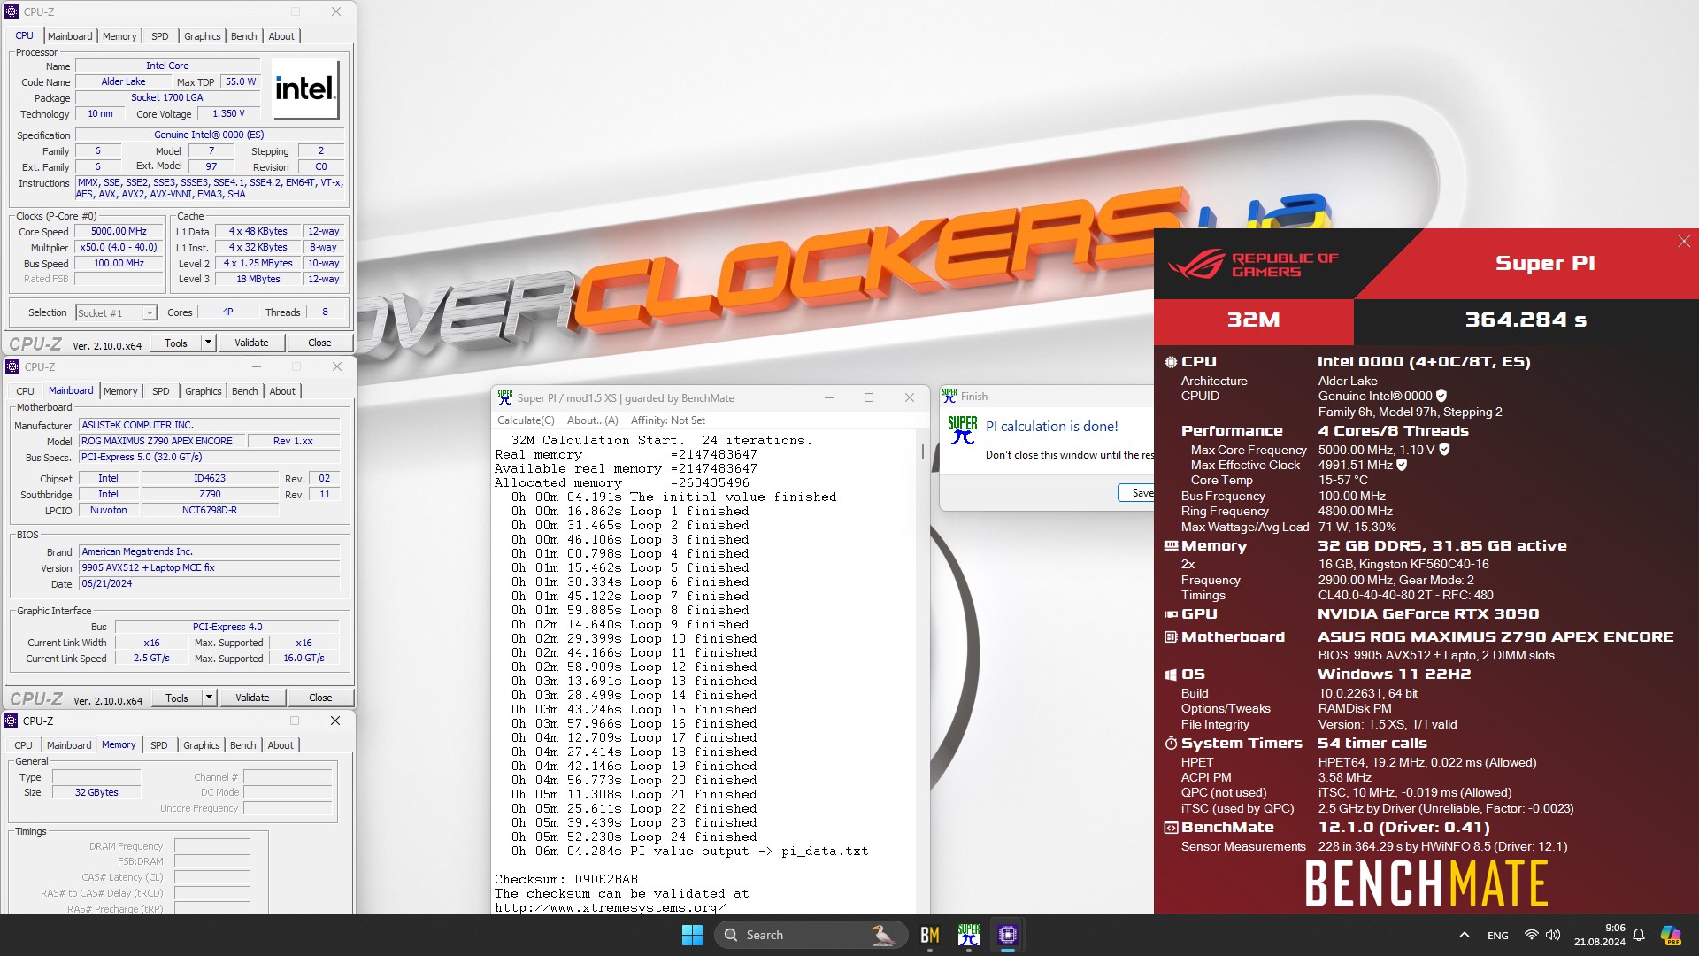
Task: Click the ROG Republic of Gamers logo
Action: [1252, 264]
